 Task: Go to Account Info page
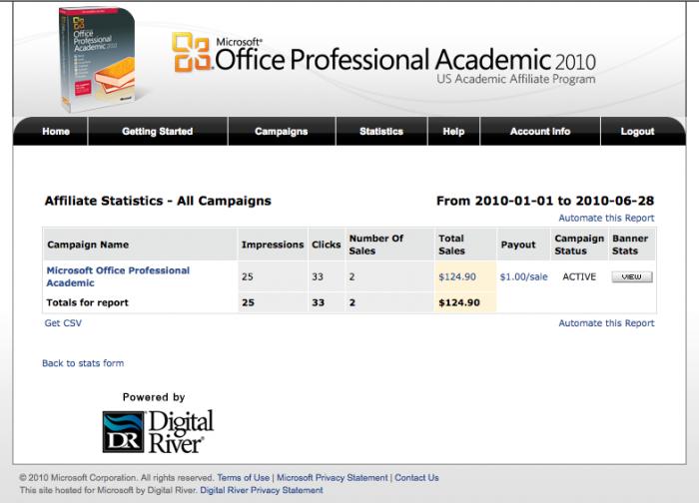540,132
